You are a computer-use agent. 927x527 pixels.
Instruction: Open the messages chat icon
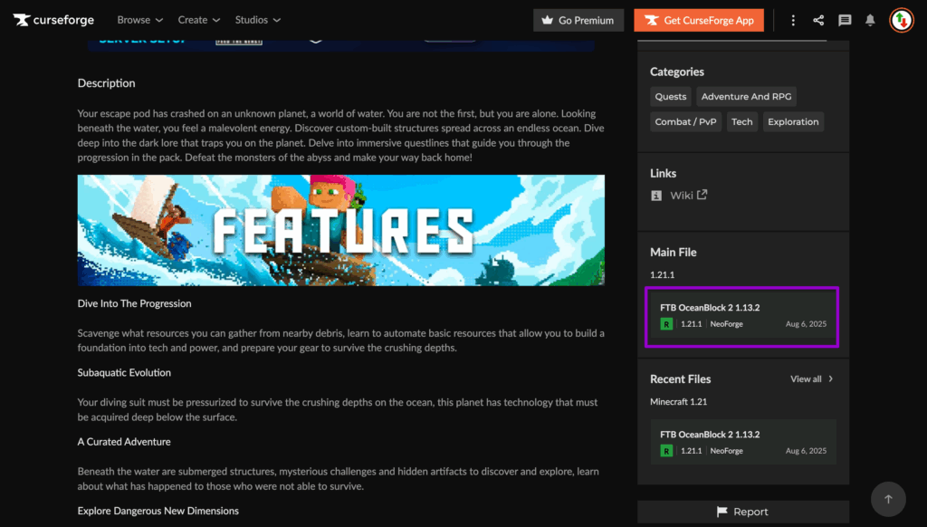pos(844,19)
